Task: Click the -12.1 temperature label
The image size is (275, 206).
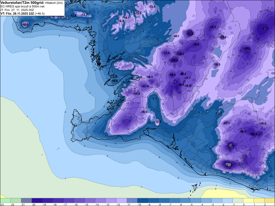Action: pos(218,113)
